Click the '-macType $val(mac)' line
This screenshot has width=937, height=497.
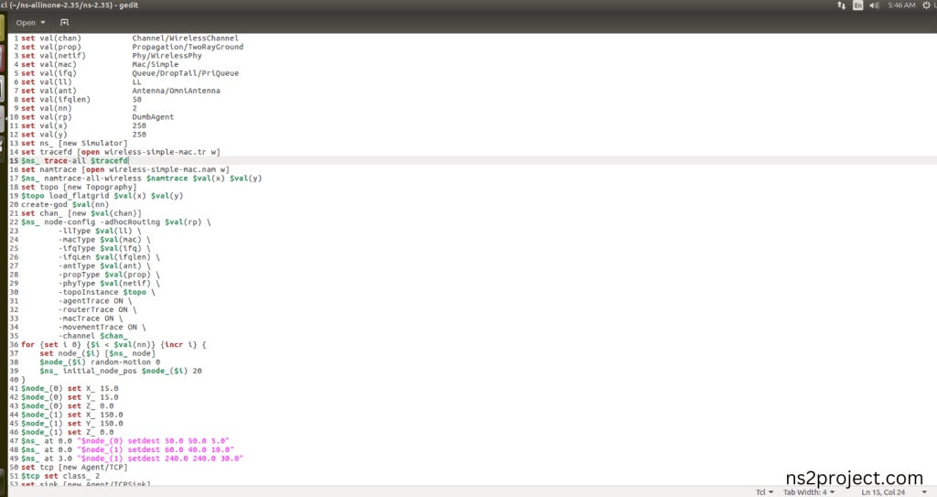[x=104, y=240]
